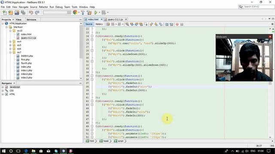Image resolution: width=275 pixels, height=154 pixels.
Task: Switch to Files panel tab
Action: 18,20
